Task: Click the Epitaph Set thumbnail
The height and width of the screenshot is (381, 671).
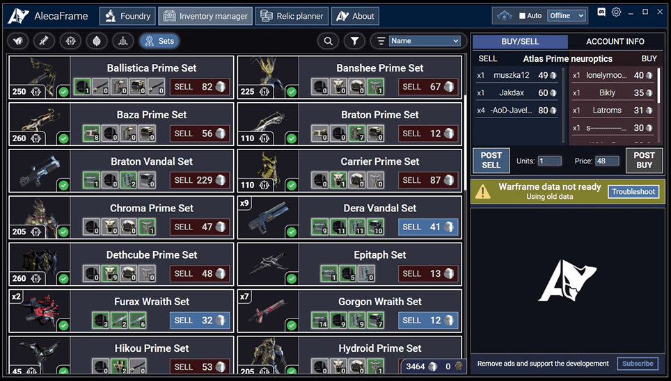Action: 268,264
